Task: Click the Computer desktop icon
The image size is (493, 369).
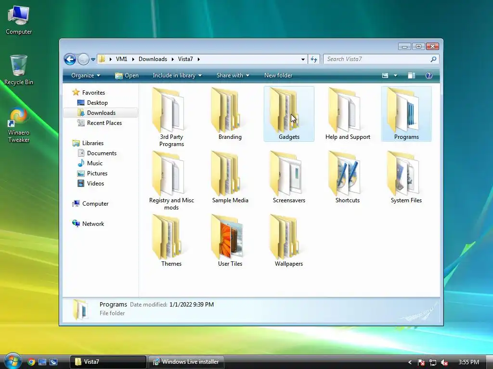Action: click(x=19, y=19)
